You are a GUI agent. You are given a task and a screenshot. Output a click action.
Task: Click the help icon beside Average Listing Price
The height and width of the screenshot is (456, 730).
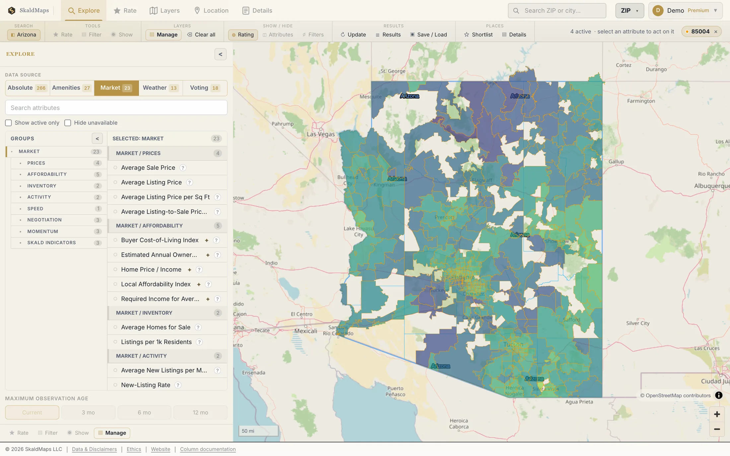189,182
